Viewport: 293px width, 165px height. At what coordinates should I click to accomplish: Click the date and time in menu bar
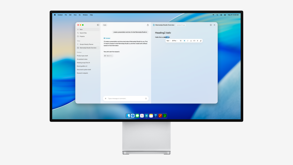(x=233, y=15)
